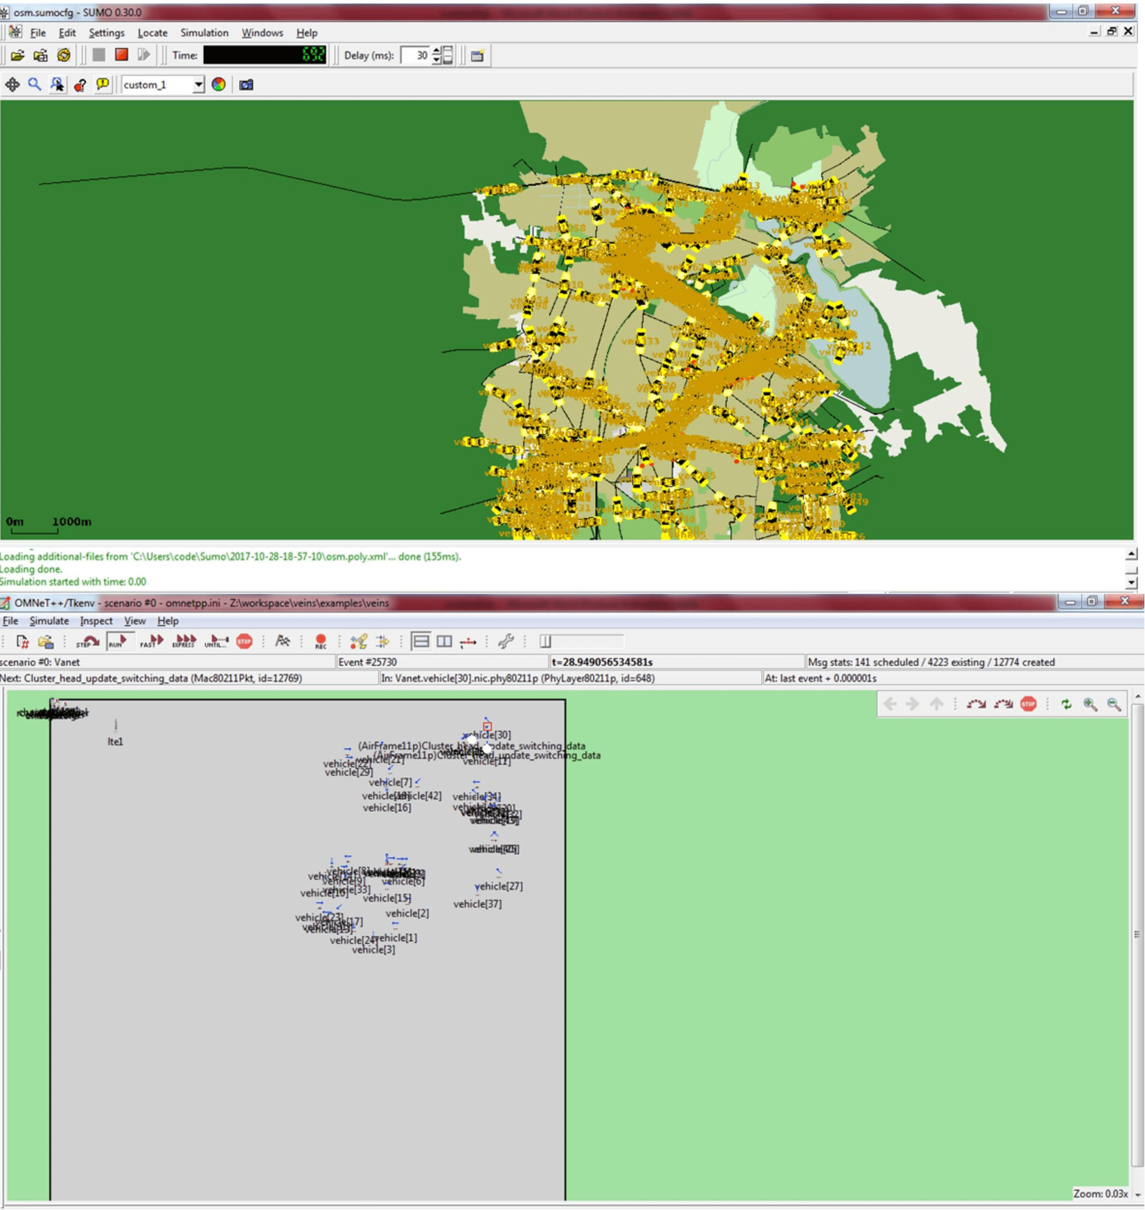
Task: Click the SUMO reload simulation icon
Action: click(63, 55)
